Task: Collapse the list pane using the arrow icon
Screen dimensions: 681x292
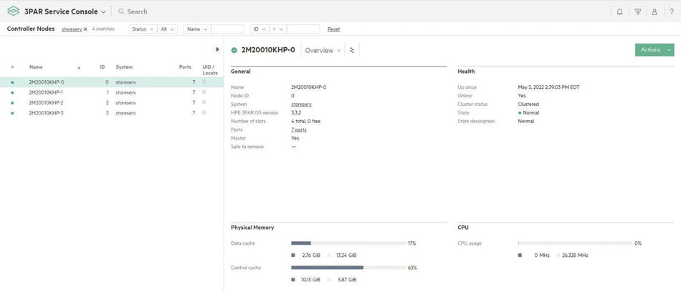Action: 217,49
